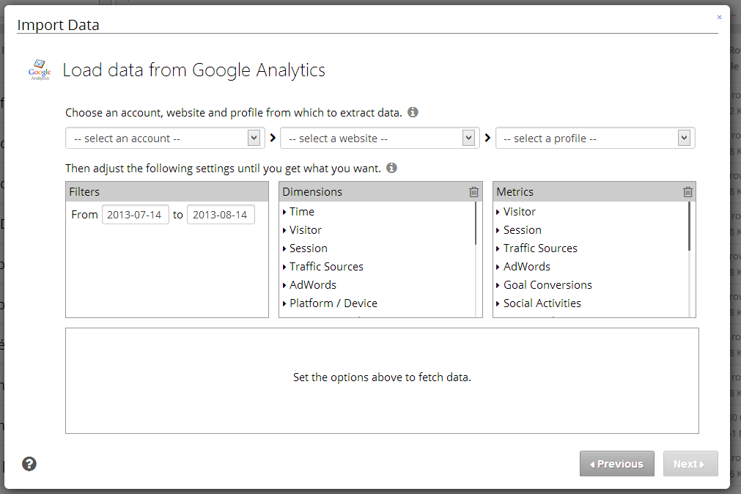741x494 pixels.
Task: Expand the Session dimension group
Action: 305,248
